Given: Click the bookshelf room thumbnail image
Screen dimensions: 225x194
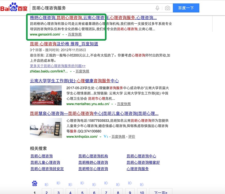Looking at the screenshot, I should [x=46, y=128].
